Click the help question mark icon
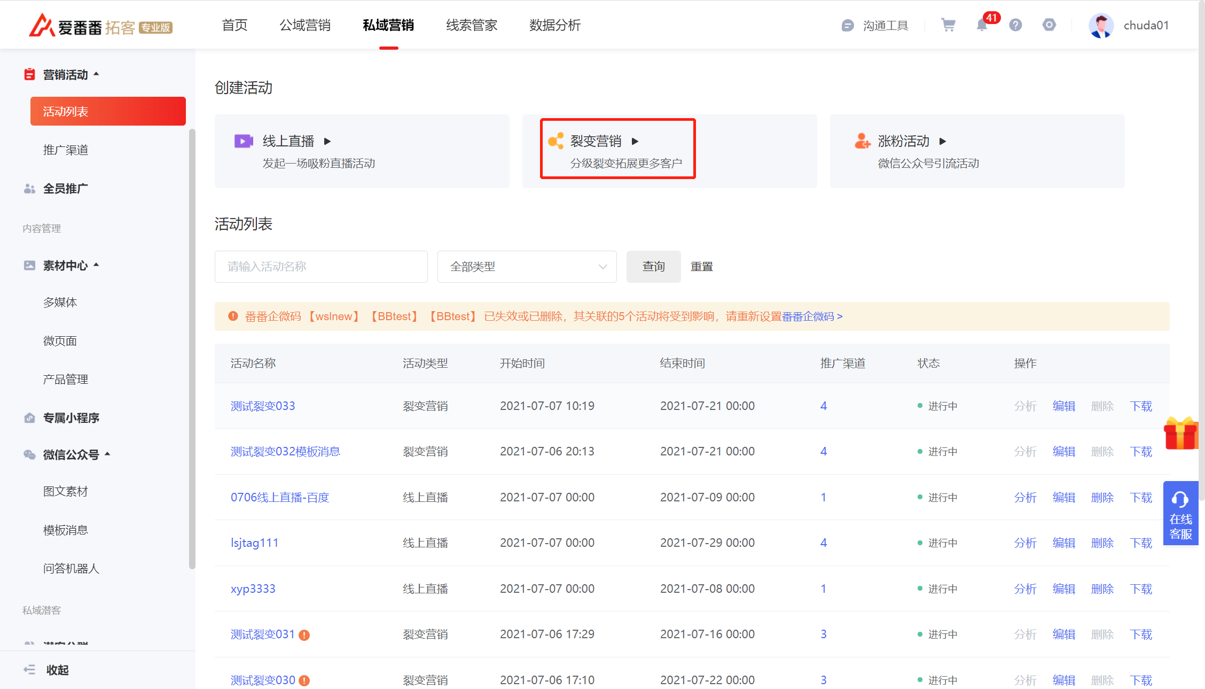Viewport: 1205px width, 689px height. 1015,25
